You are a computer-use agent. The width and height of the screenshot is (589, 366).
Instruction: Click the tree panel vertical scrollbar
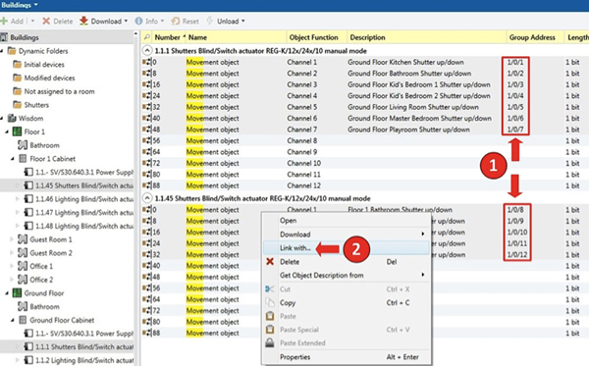(x=136, y=199)
